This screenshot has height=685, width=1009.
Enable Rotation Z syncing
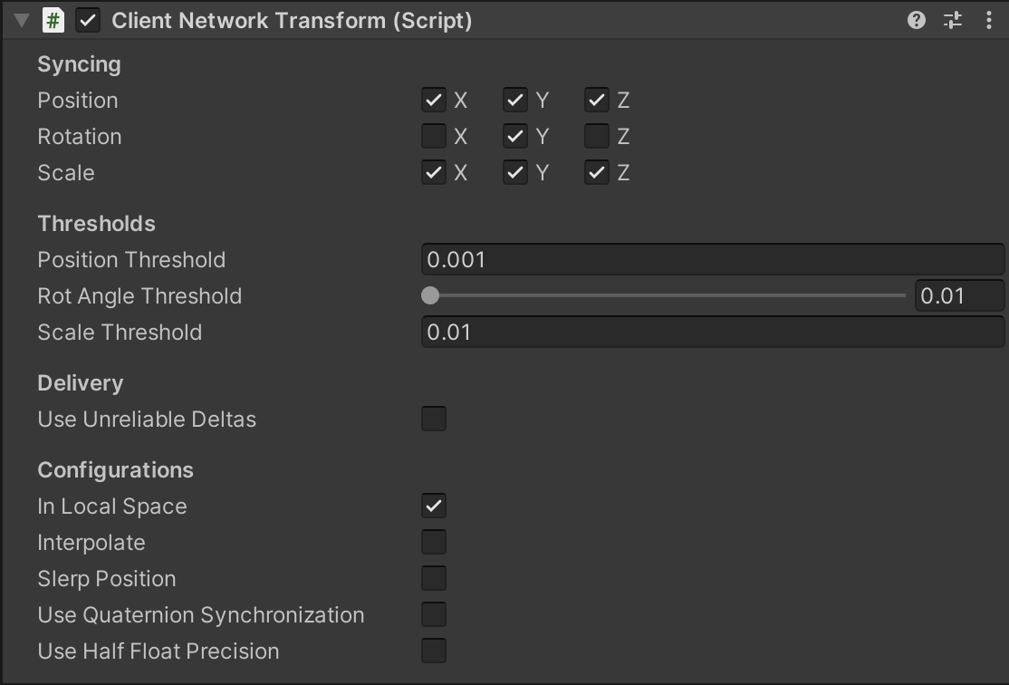pos(596,136)
